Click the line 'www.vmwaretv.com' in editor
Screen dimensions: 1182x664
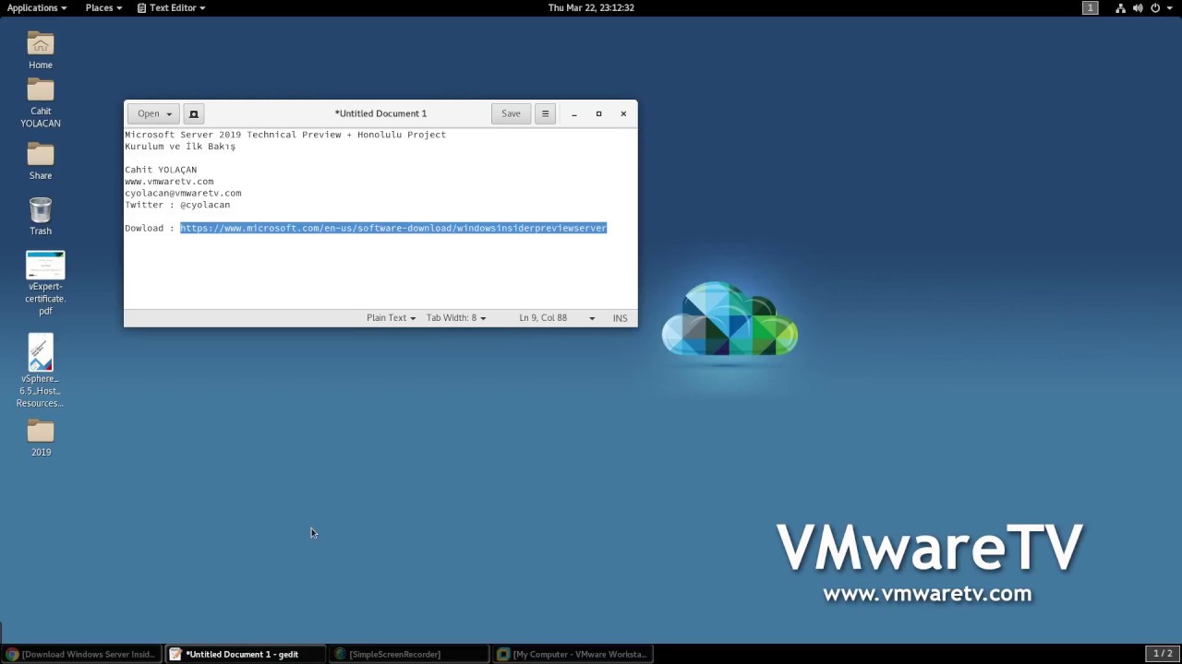coord(169,182)
